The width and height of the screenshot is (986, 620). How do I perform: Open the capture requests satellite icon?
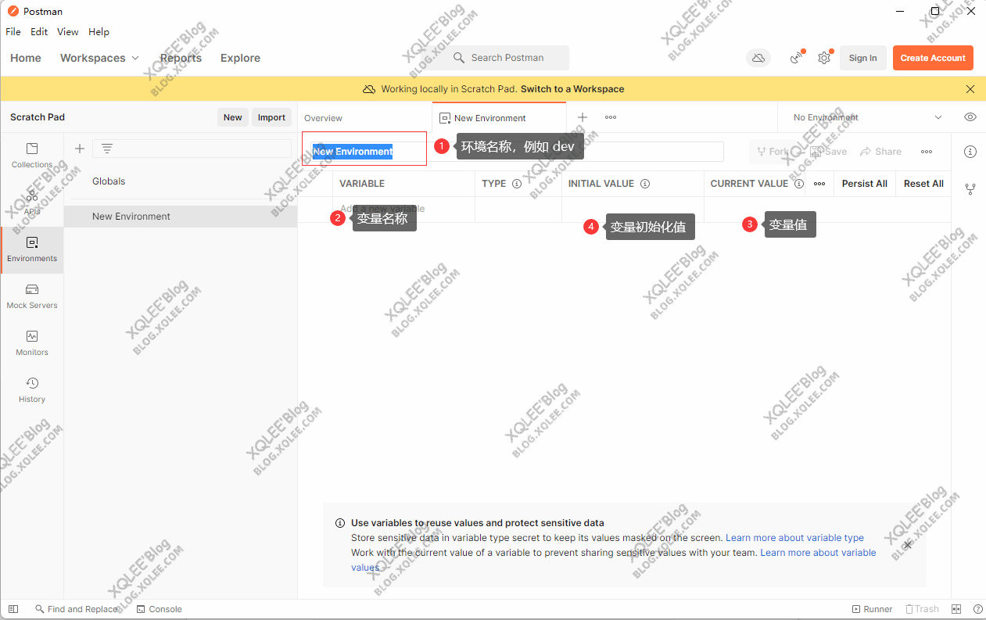[x=797, y=58]
